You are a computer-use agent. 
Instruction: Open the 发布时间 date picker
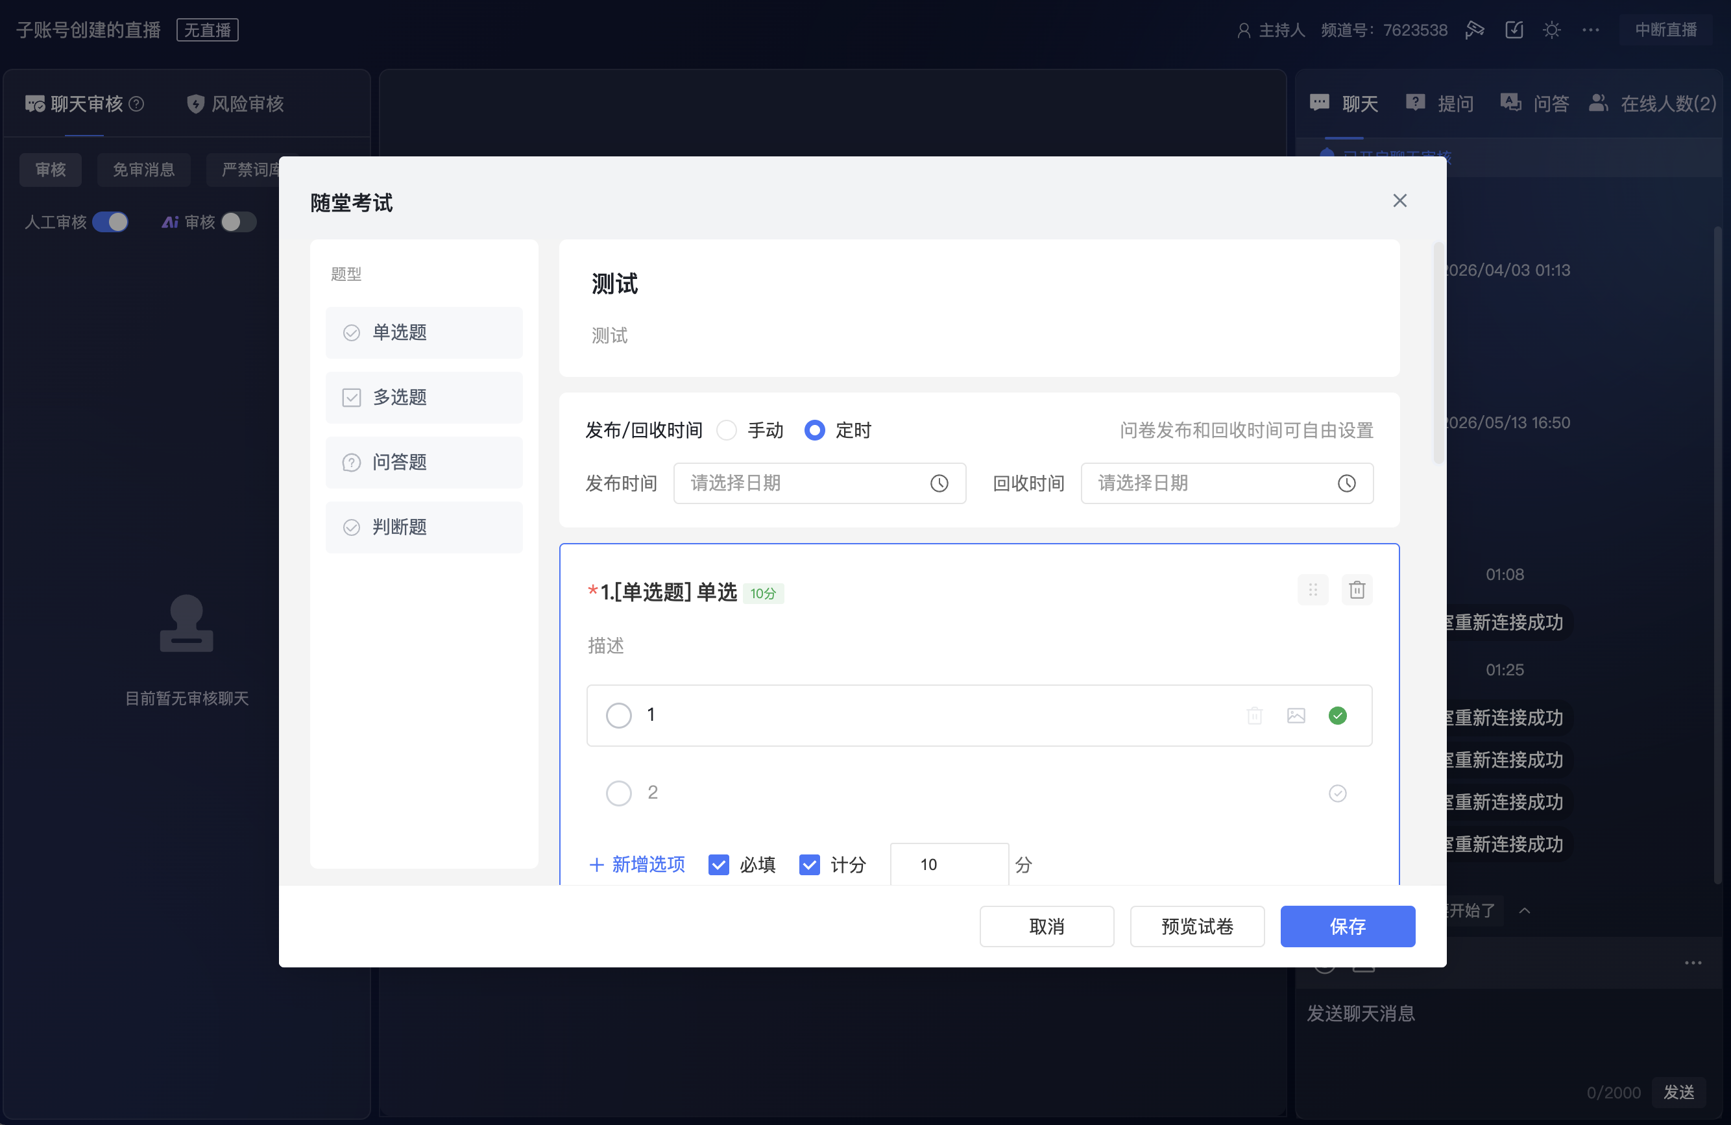coord(819,483)
